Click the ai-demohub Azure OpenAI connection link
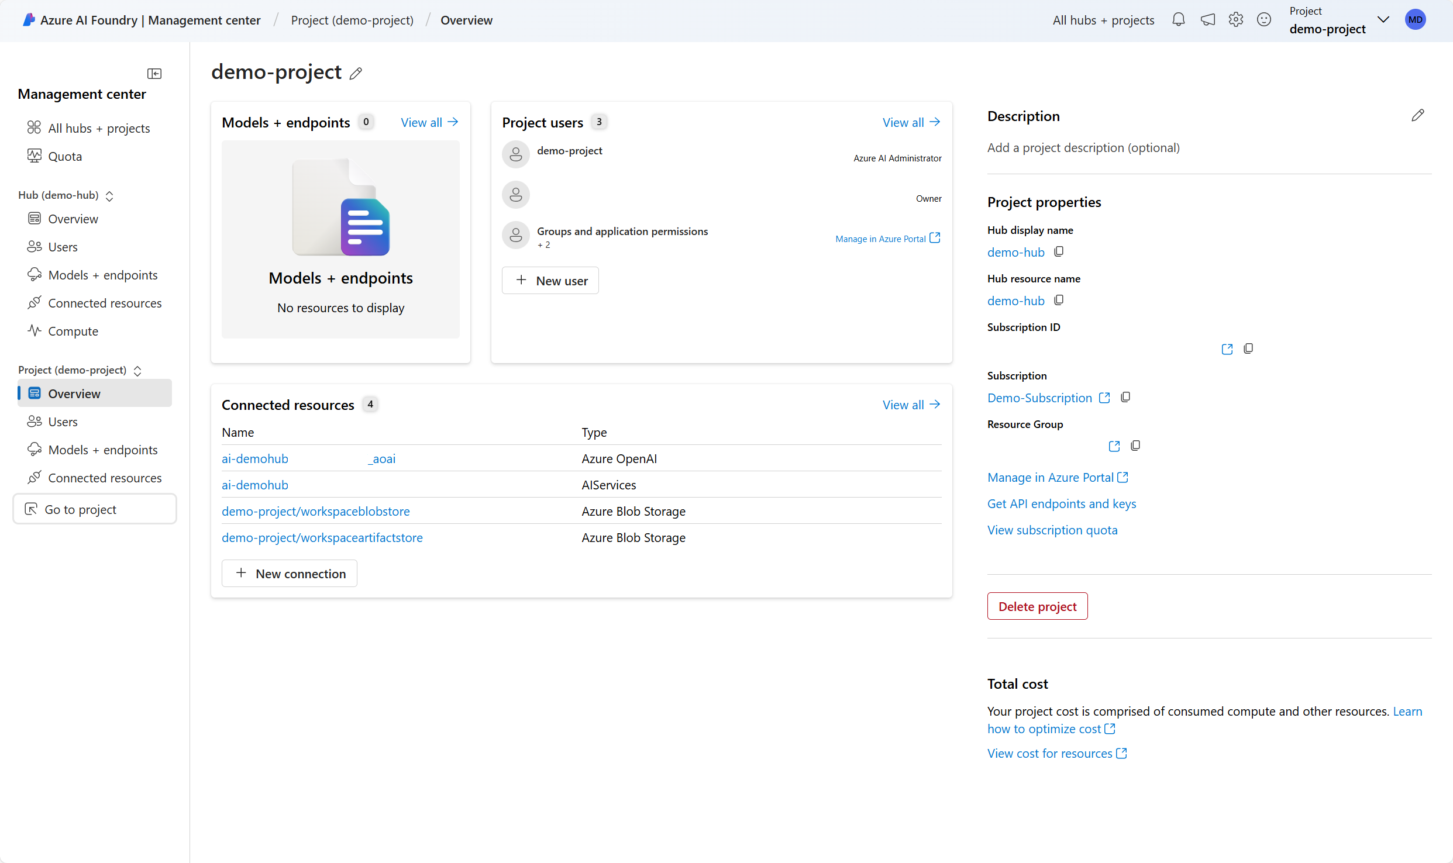The height and width of the screenshot is (863, 1453). click(255, 459)
